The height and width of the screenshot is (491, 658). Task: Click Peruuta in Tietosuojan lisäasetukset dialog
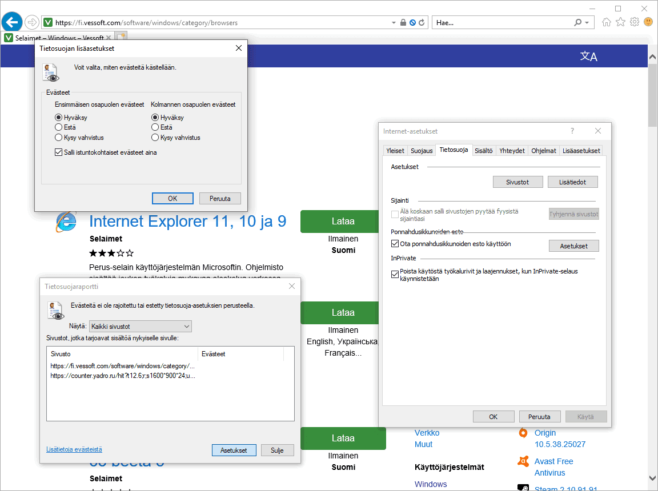point(220,198)
